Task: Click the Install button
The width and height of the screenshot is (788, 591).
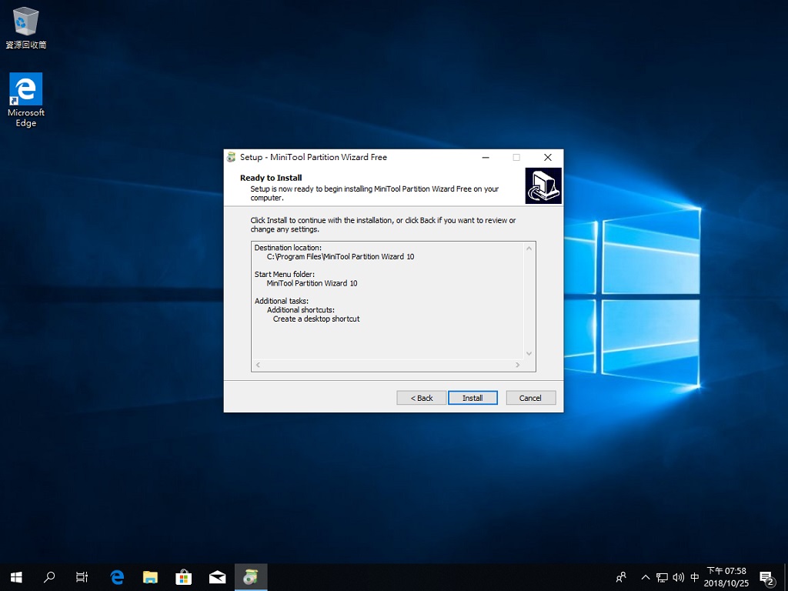Action: coord(472,398)
